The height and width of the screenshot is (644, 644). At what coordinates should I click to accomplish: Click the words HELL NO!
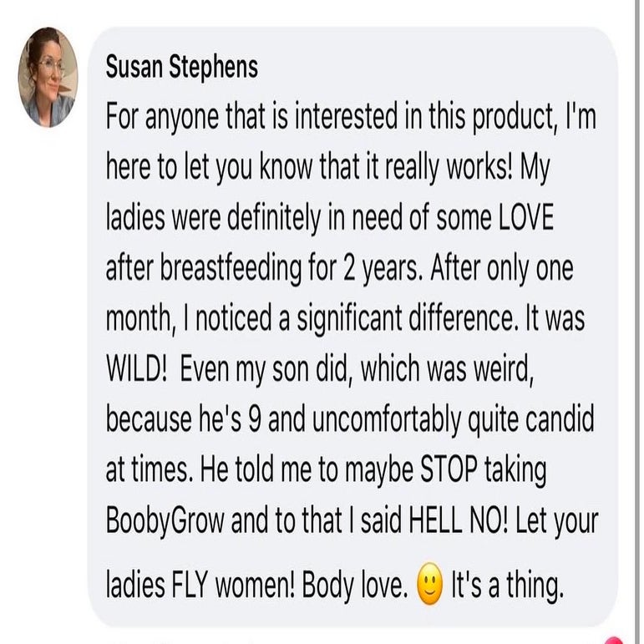(453, 522)
